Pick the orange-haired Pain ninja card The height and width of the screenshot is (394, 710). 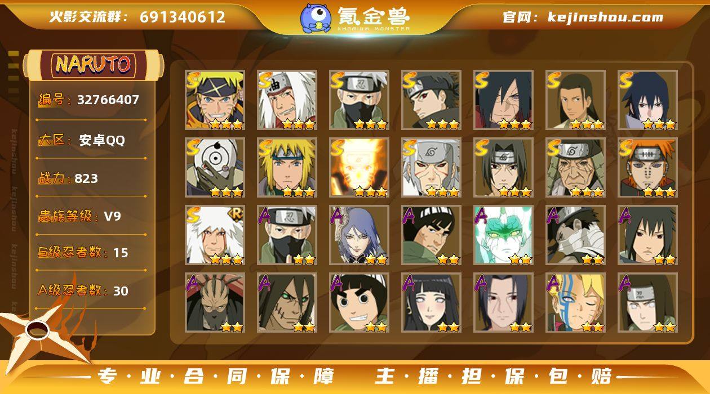[x=647, y=168]
